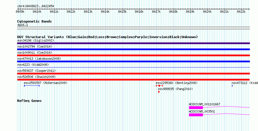Viewport: 258px width, 131px height.
Task: Click the nsv473112 label text
Action: 245,83
